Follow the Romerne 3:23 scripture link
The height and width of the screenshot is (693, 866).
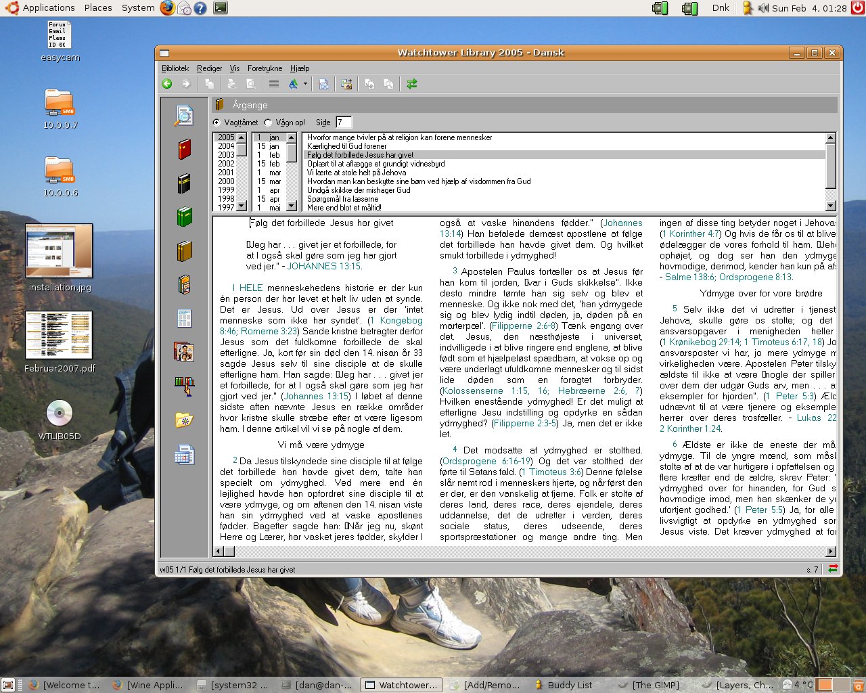(269, 331)
